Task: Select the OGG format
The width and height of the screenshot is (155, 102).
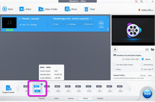Action: point(120,89)
